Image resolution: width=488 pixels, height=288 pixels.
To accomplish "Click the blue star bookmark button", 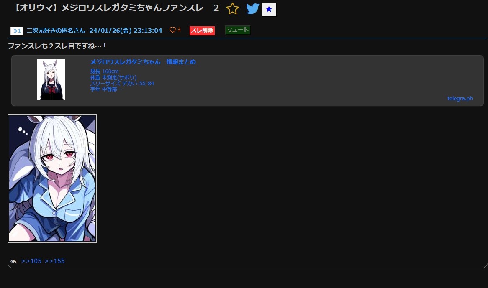I will pos(269,9).
